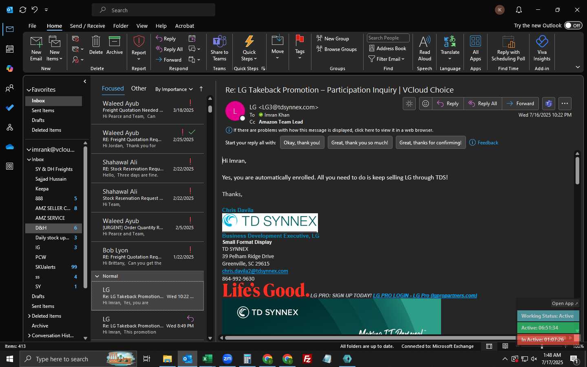Toggle the checkmark on Waleed Ayub 2/25/2025 email

pyautogui.click(x=192, y=132)
